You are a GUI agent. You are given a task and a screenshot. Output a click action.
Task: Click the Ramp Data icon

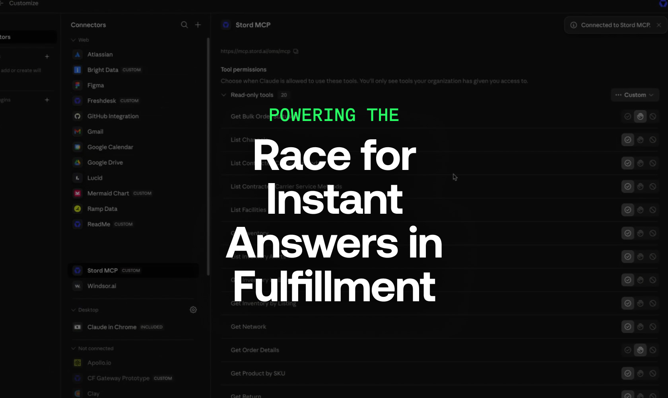point(78,209)
